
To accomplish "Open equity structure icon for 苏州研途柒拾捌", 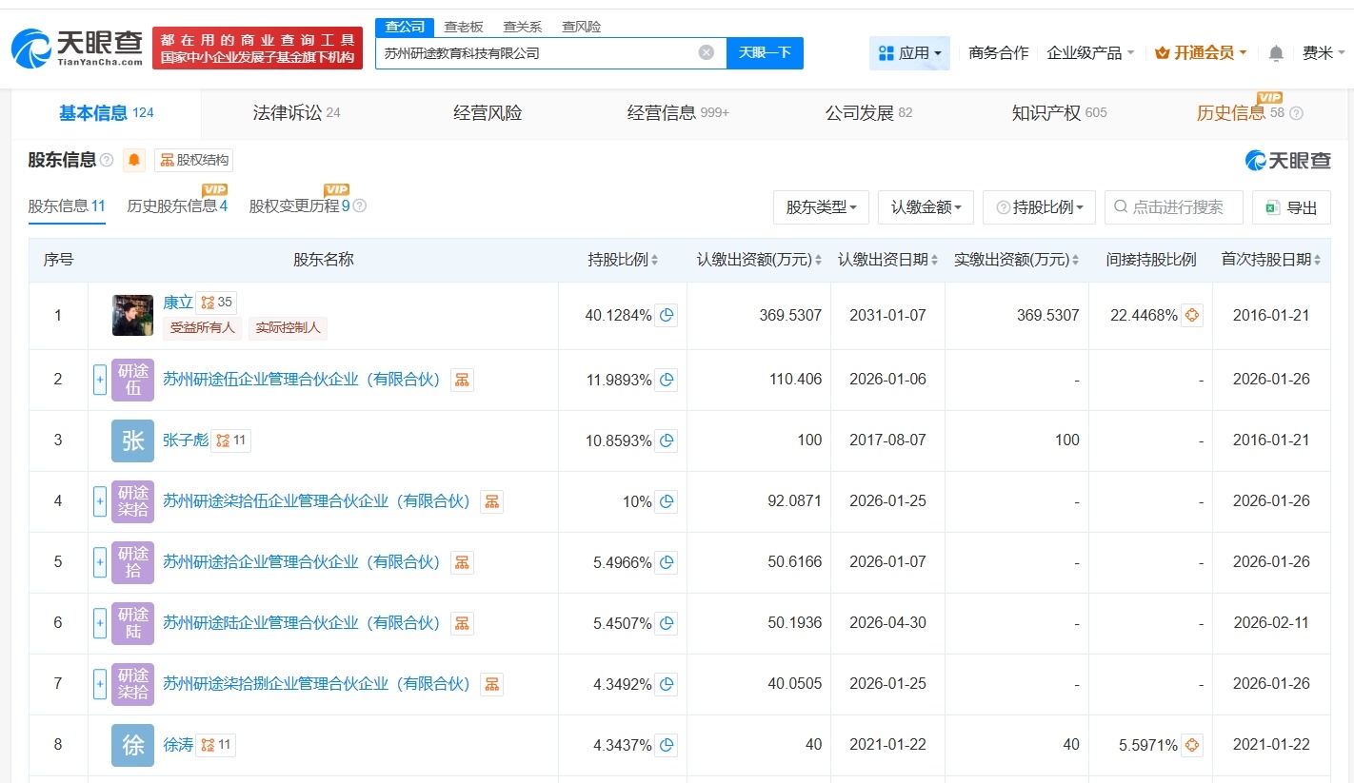I will point(491,684).
